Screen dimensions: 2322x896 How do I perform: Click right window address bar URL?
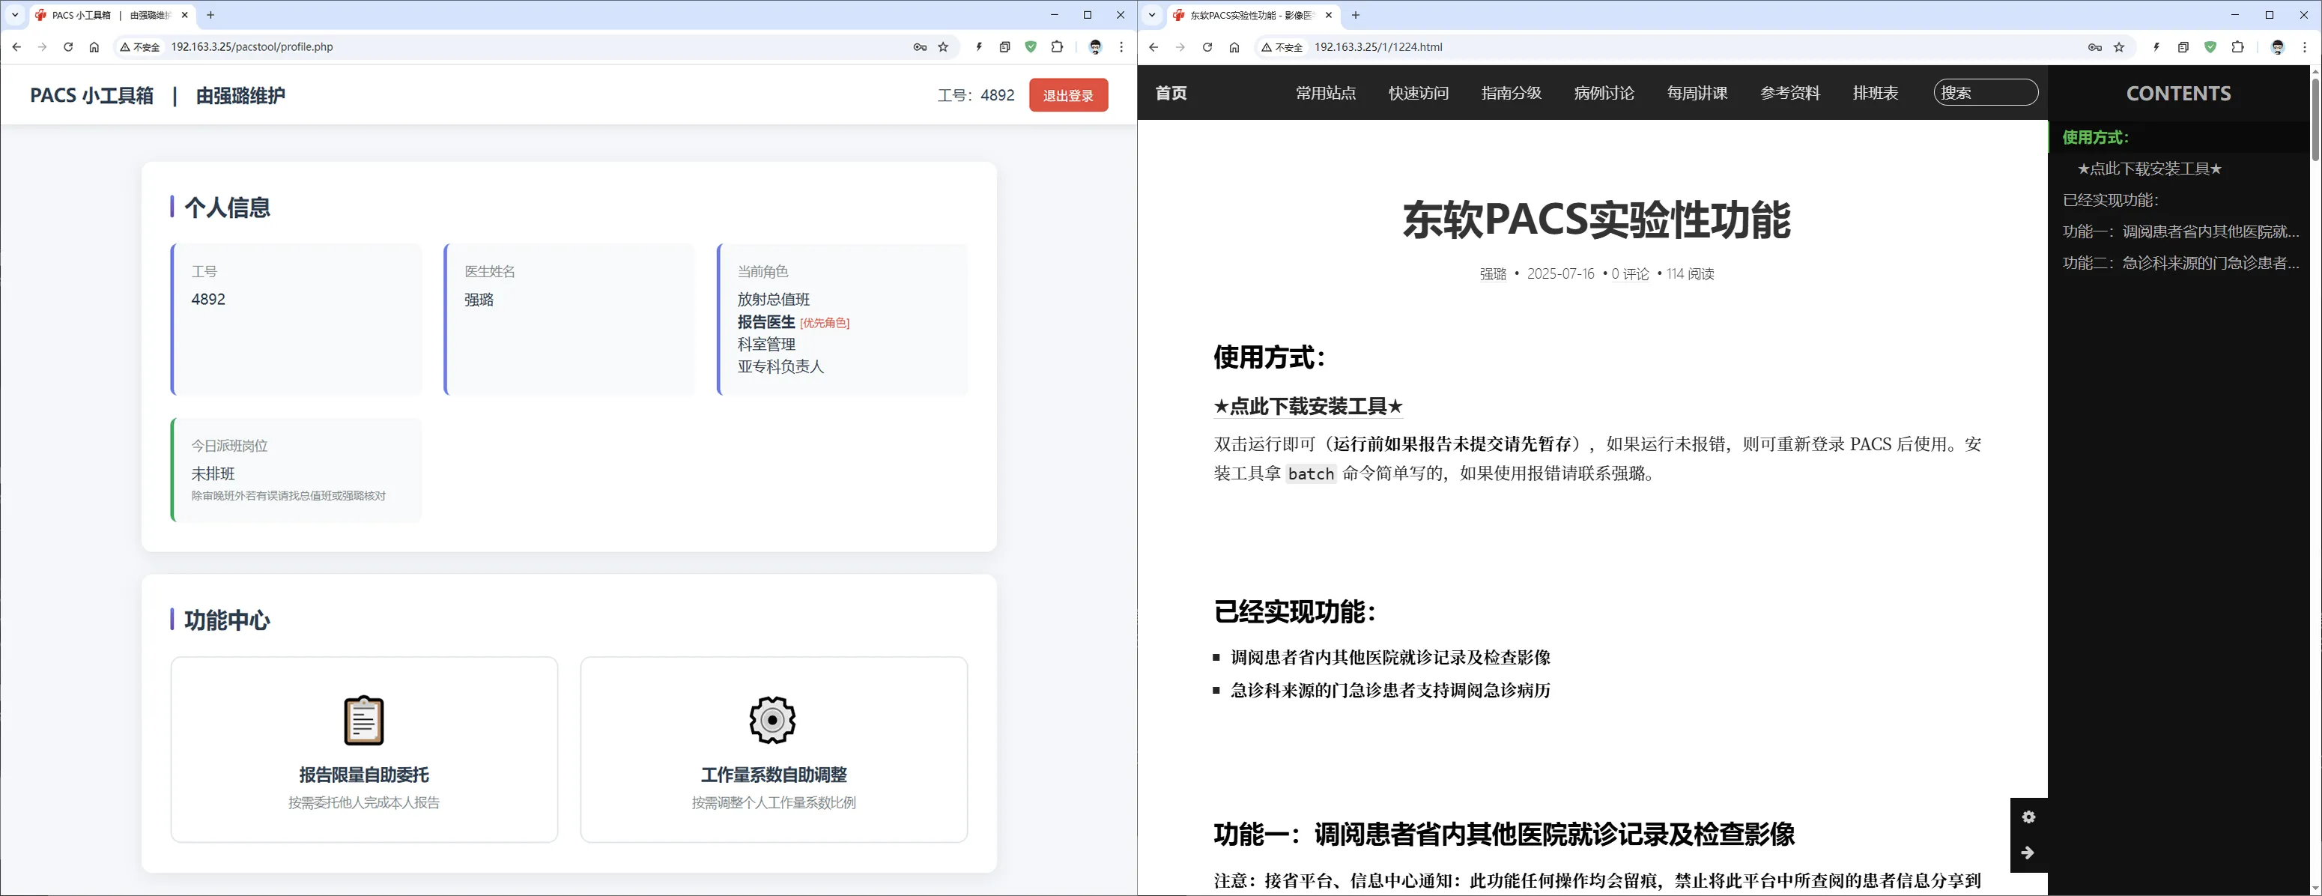click(1377, 47)
